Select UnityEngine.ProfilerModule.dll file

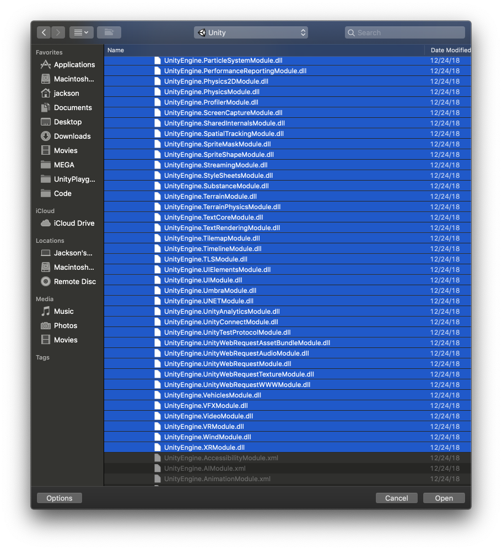pos(288,102)
